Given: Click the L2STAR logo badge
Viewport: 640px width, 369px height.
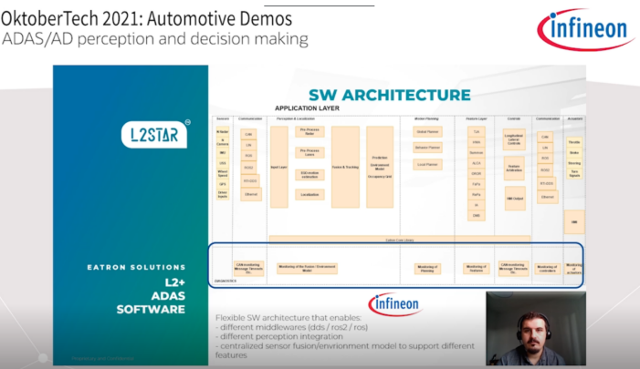Looking at the screenshot, I should point(154,135).
